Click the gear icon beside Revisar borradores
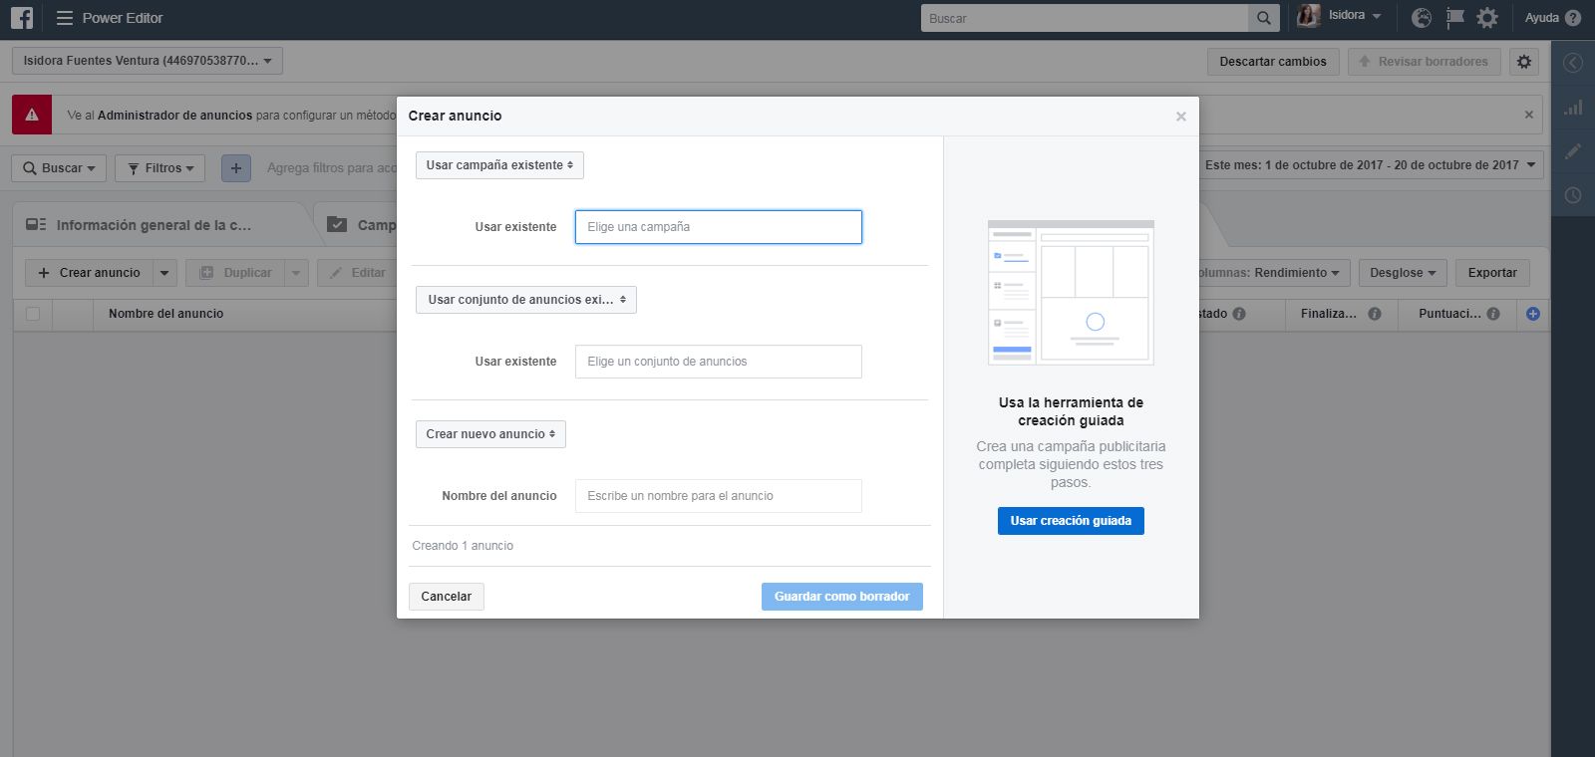 point(1524,62)
